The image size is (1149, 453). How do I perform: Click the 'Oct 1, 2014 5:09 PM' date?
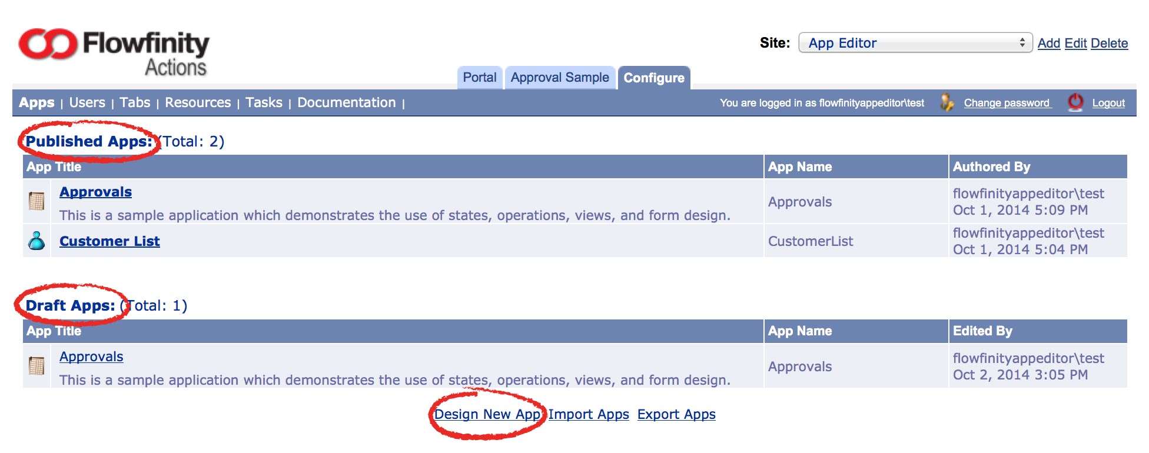(x=1020, y=210)
